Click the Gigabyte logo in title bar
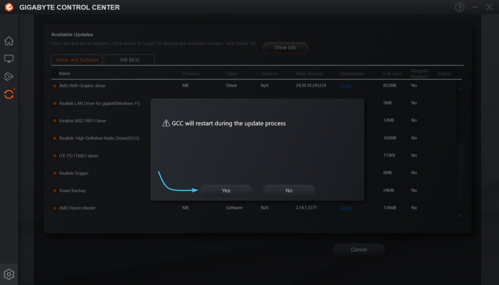The width and height of the screenshot is (499, 285). coord(9,7)
